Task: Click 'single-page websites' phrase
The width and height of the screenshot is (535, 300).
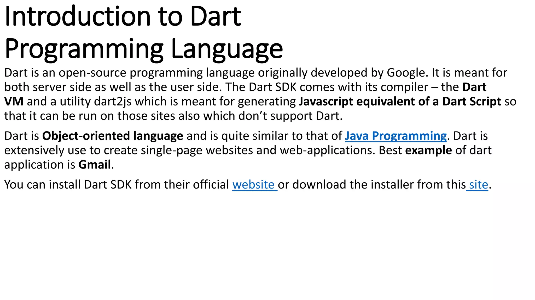Action: pyautogui.click(x=197, y=150)
